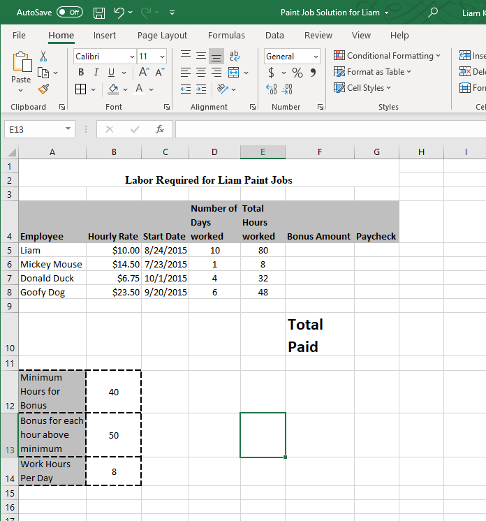Increase font size with larger A icon
The width and height of the screenshot is (486, 521).
pyautogui.click(x=144, y=72)
